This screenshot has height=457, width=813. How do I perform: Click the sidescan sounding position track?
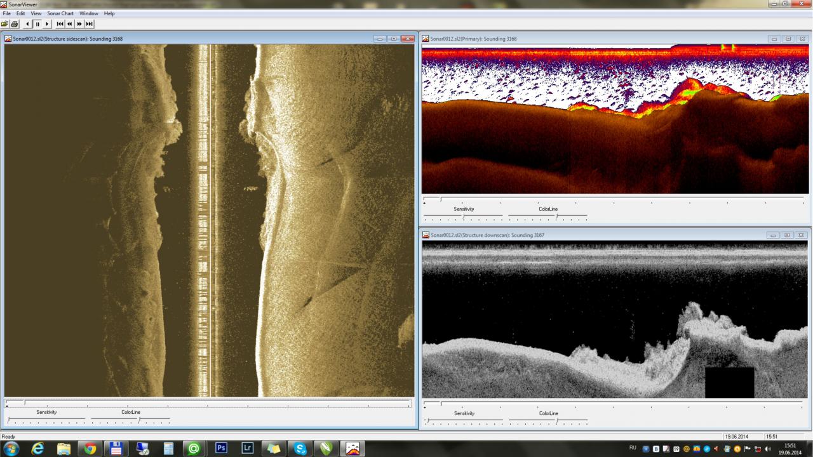click(x=208, y=402)
